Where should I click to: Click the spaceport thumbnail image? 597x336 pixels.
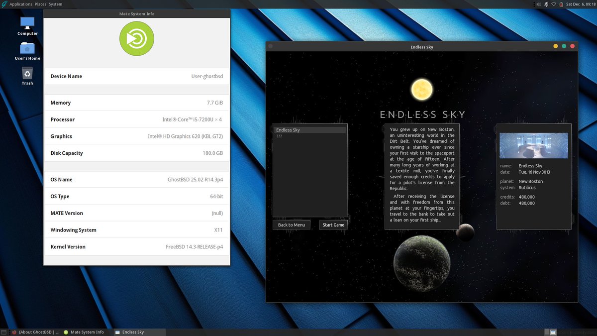(x=534, y=145)
